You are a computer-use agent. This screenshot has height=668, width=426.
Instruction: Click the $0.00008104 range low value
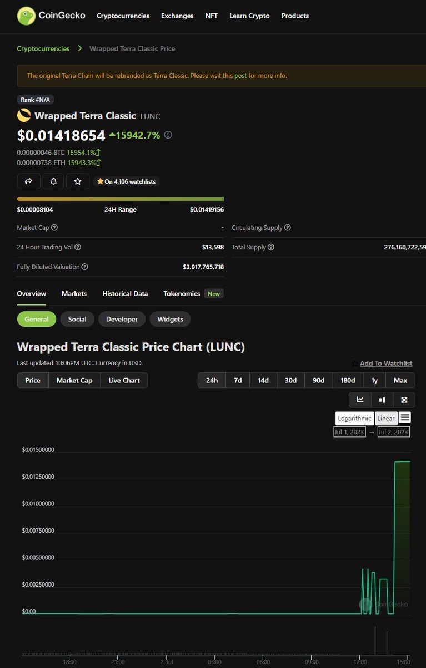point(35,209)
